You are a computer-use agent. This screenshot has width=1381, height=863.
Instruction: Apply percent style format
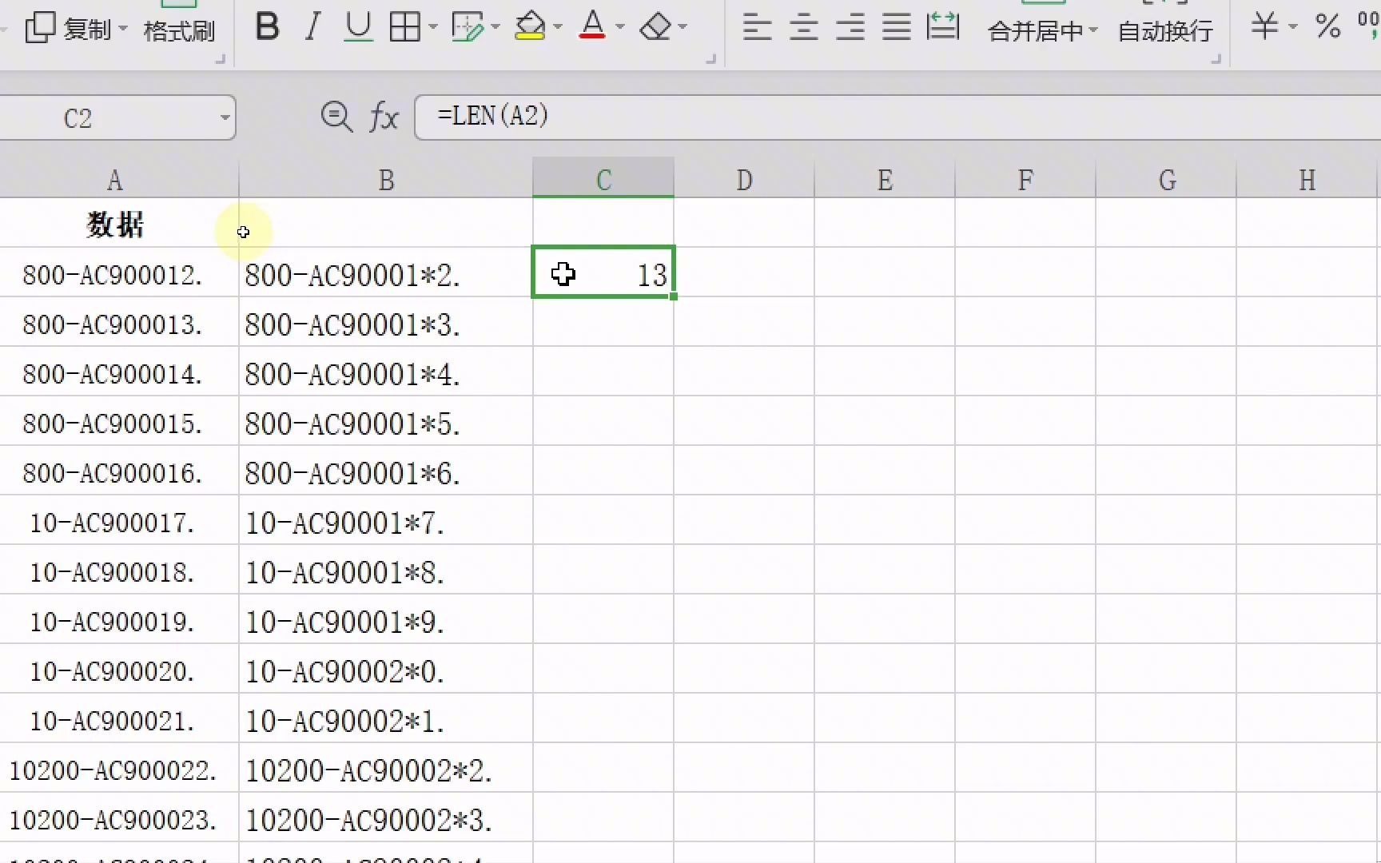(x=1328, y=26)
